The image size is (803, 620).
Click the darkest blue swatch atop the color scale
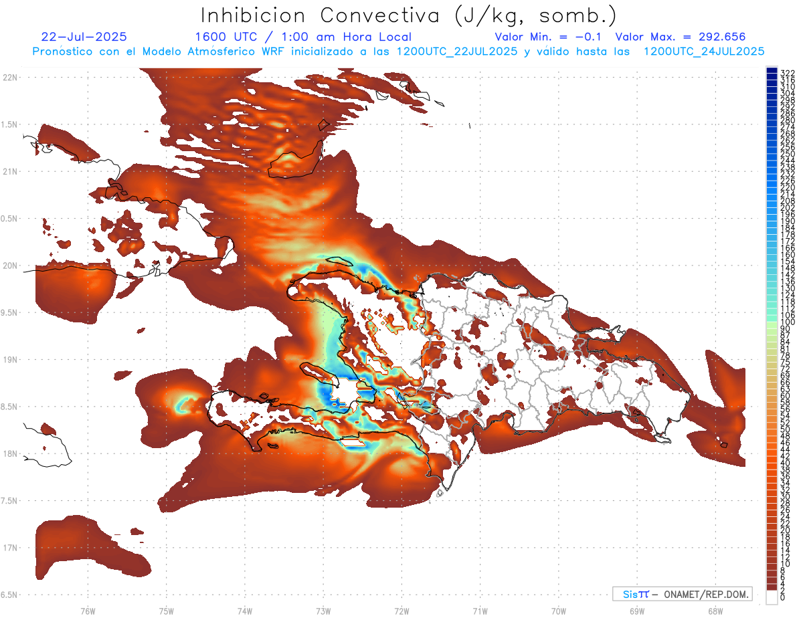[772, 70]
